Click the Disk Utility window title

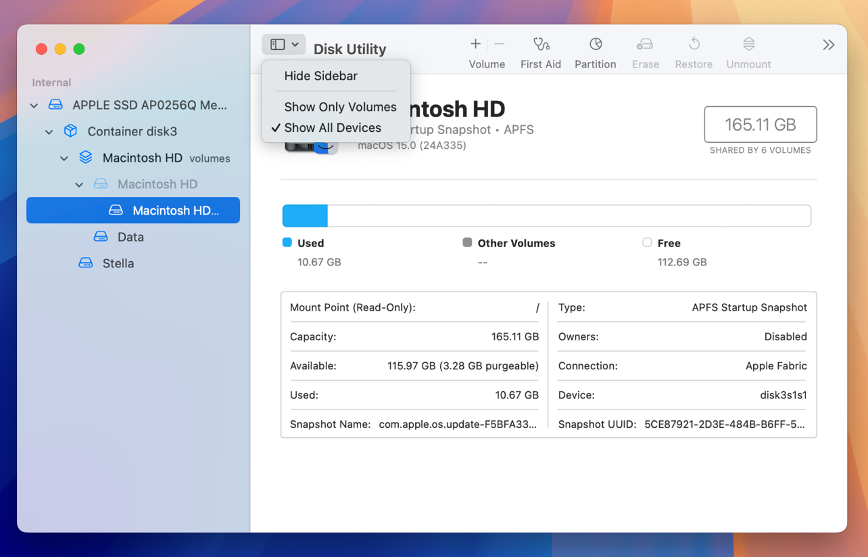pyautogui.click(x=350, y=49)
